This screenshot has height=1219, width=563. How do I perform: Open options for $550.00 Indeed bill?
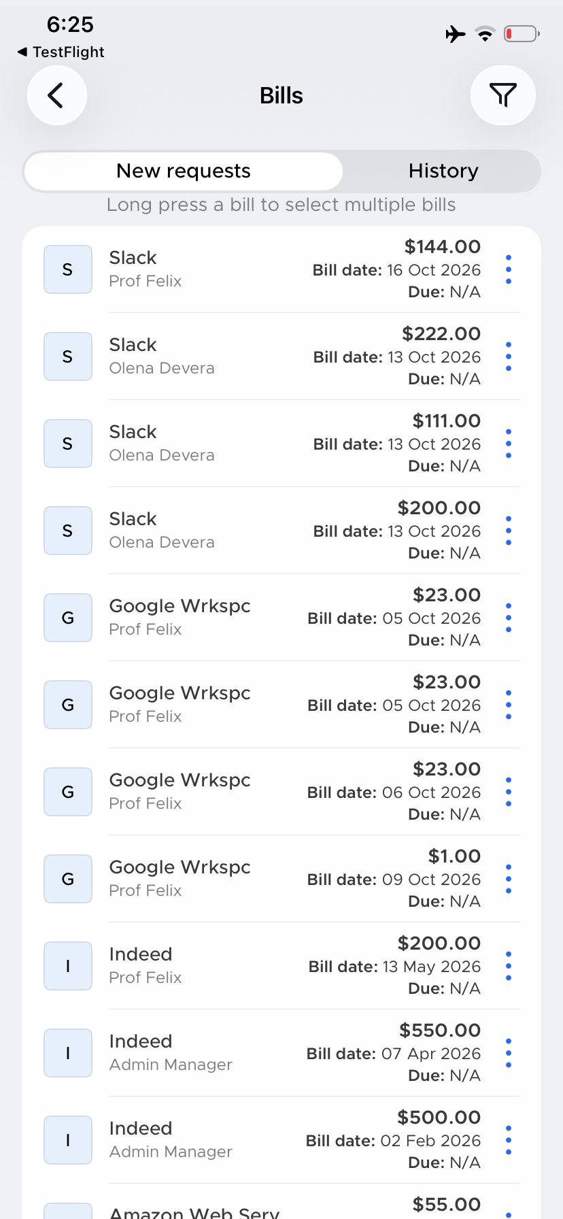509,1053
